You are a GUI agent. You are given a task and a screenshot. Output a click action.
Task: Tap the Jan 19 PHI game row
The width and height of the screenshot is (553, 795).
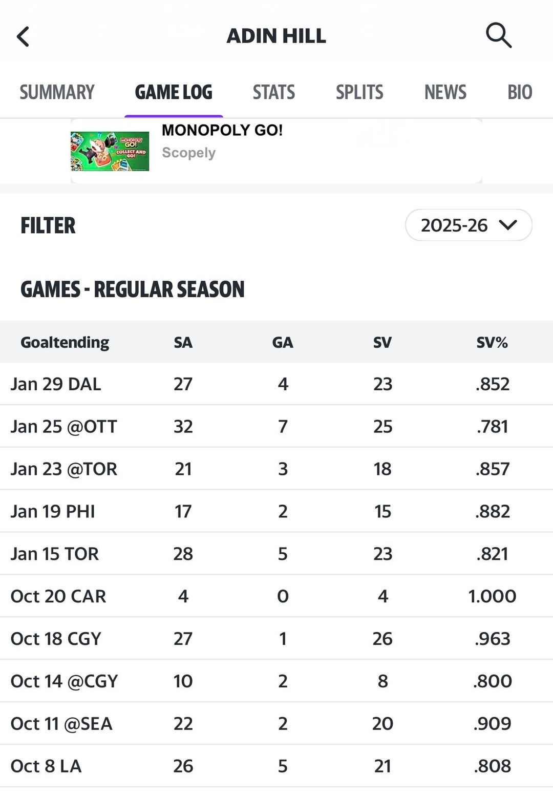click(x=53, y=512)
